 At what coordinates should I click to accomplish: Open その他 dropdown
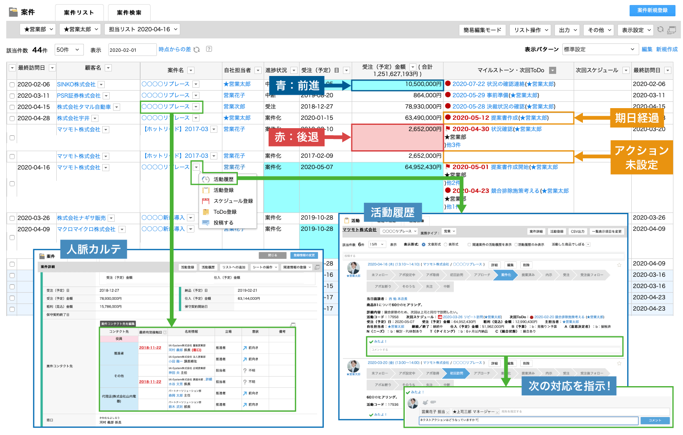click(x=599, y=30)
